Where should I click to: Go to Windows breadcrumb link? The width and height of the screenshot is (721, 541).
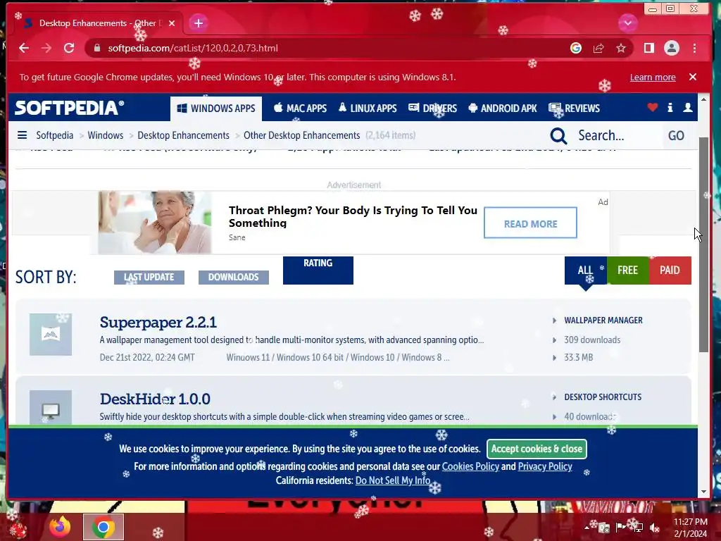coord(106,135)
